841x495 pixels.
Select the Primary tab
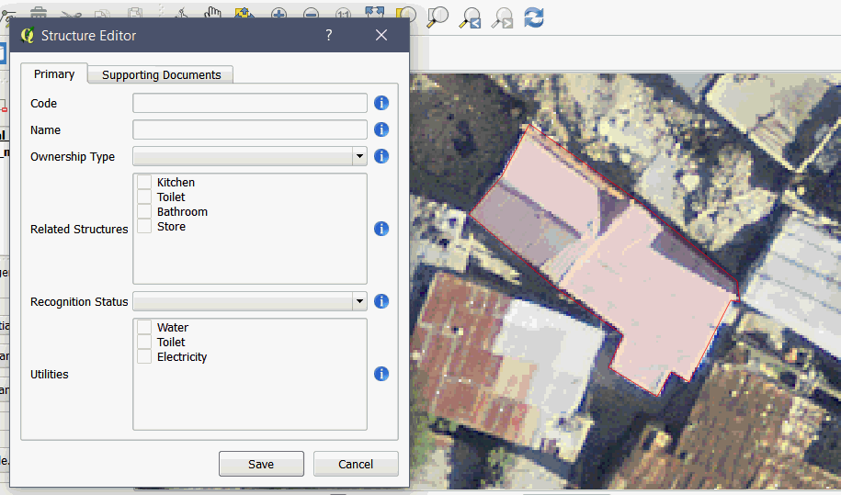click(x=54, y=74)
